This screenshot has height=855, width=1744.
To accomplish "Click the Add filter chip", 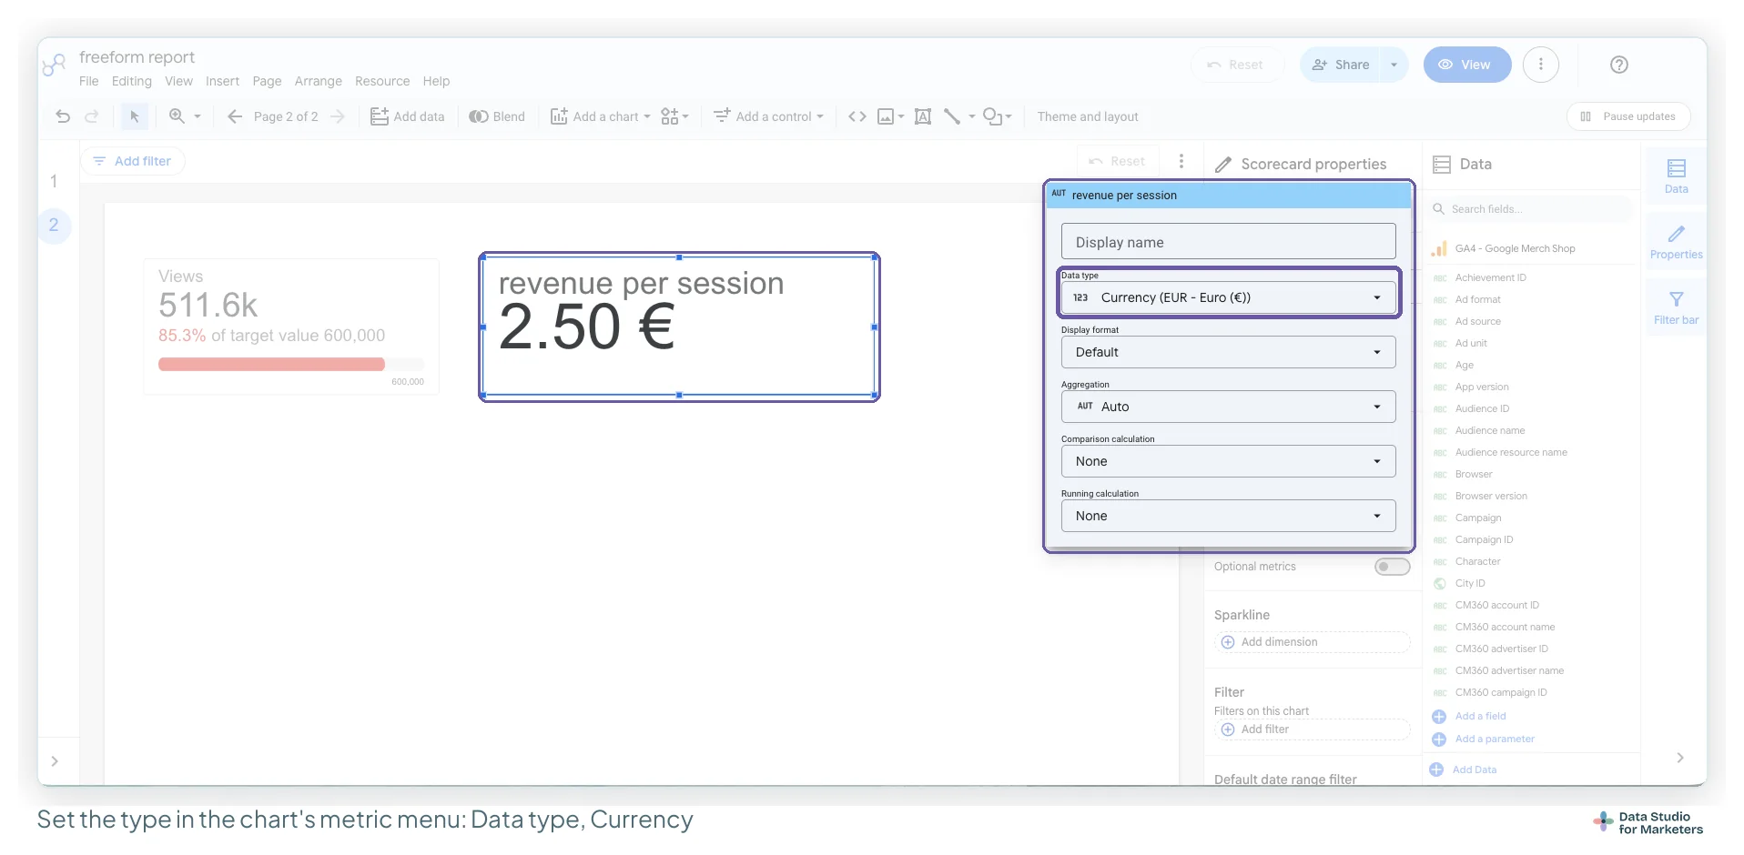I will pos(133,161).
